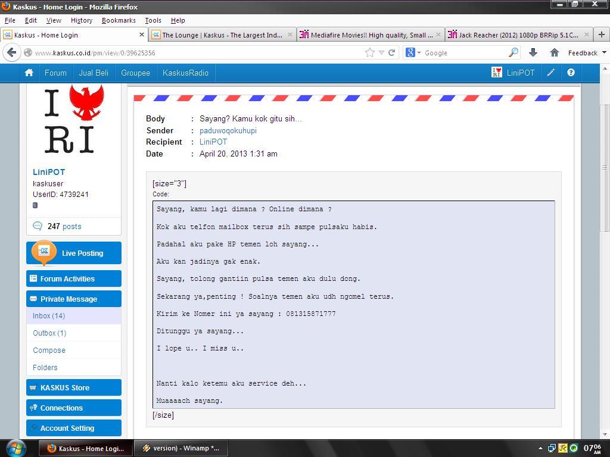
Task: Open Jual Beli in the navbar
Action: coord(94,73)
